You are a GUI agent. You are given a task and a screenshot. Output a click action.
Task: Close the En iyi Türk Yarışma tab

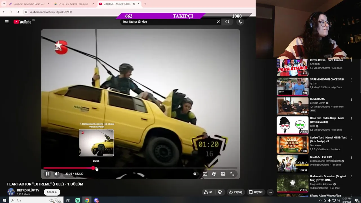(93, 4)
